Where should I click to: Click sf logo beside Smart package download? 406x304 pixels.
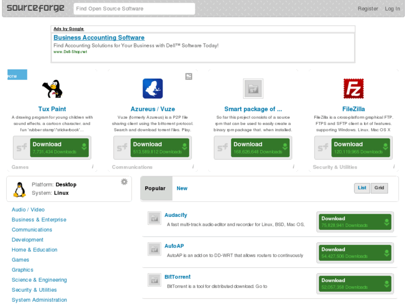click(223, 147)
